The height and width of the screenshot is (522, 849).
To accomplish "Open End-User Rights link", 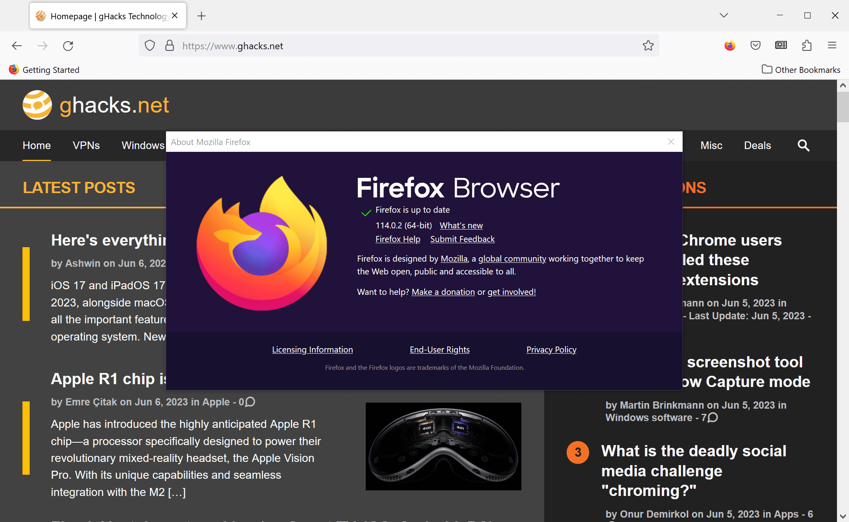I will [440, 350].
